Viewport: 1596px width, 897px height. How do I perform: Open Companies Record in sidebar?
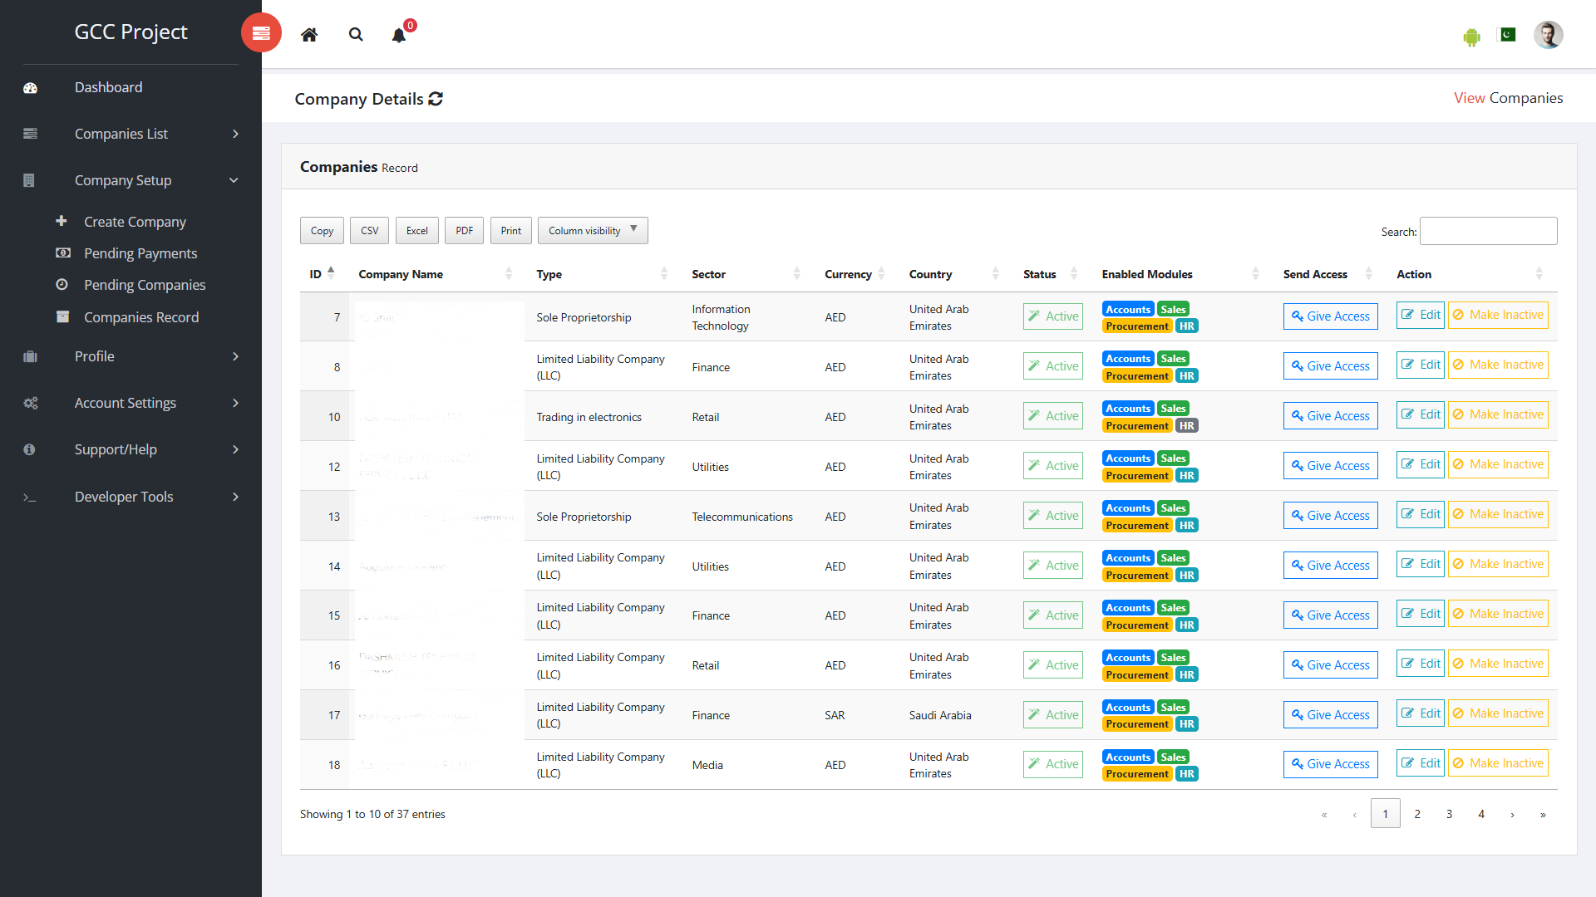tap(141, 317)
